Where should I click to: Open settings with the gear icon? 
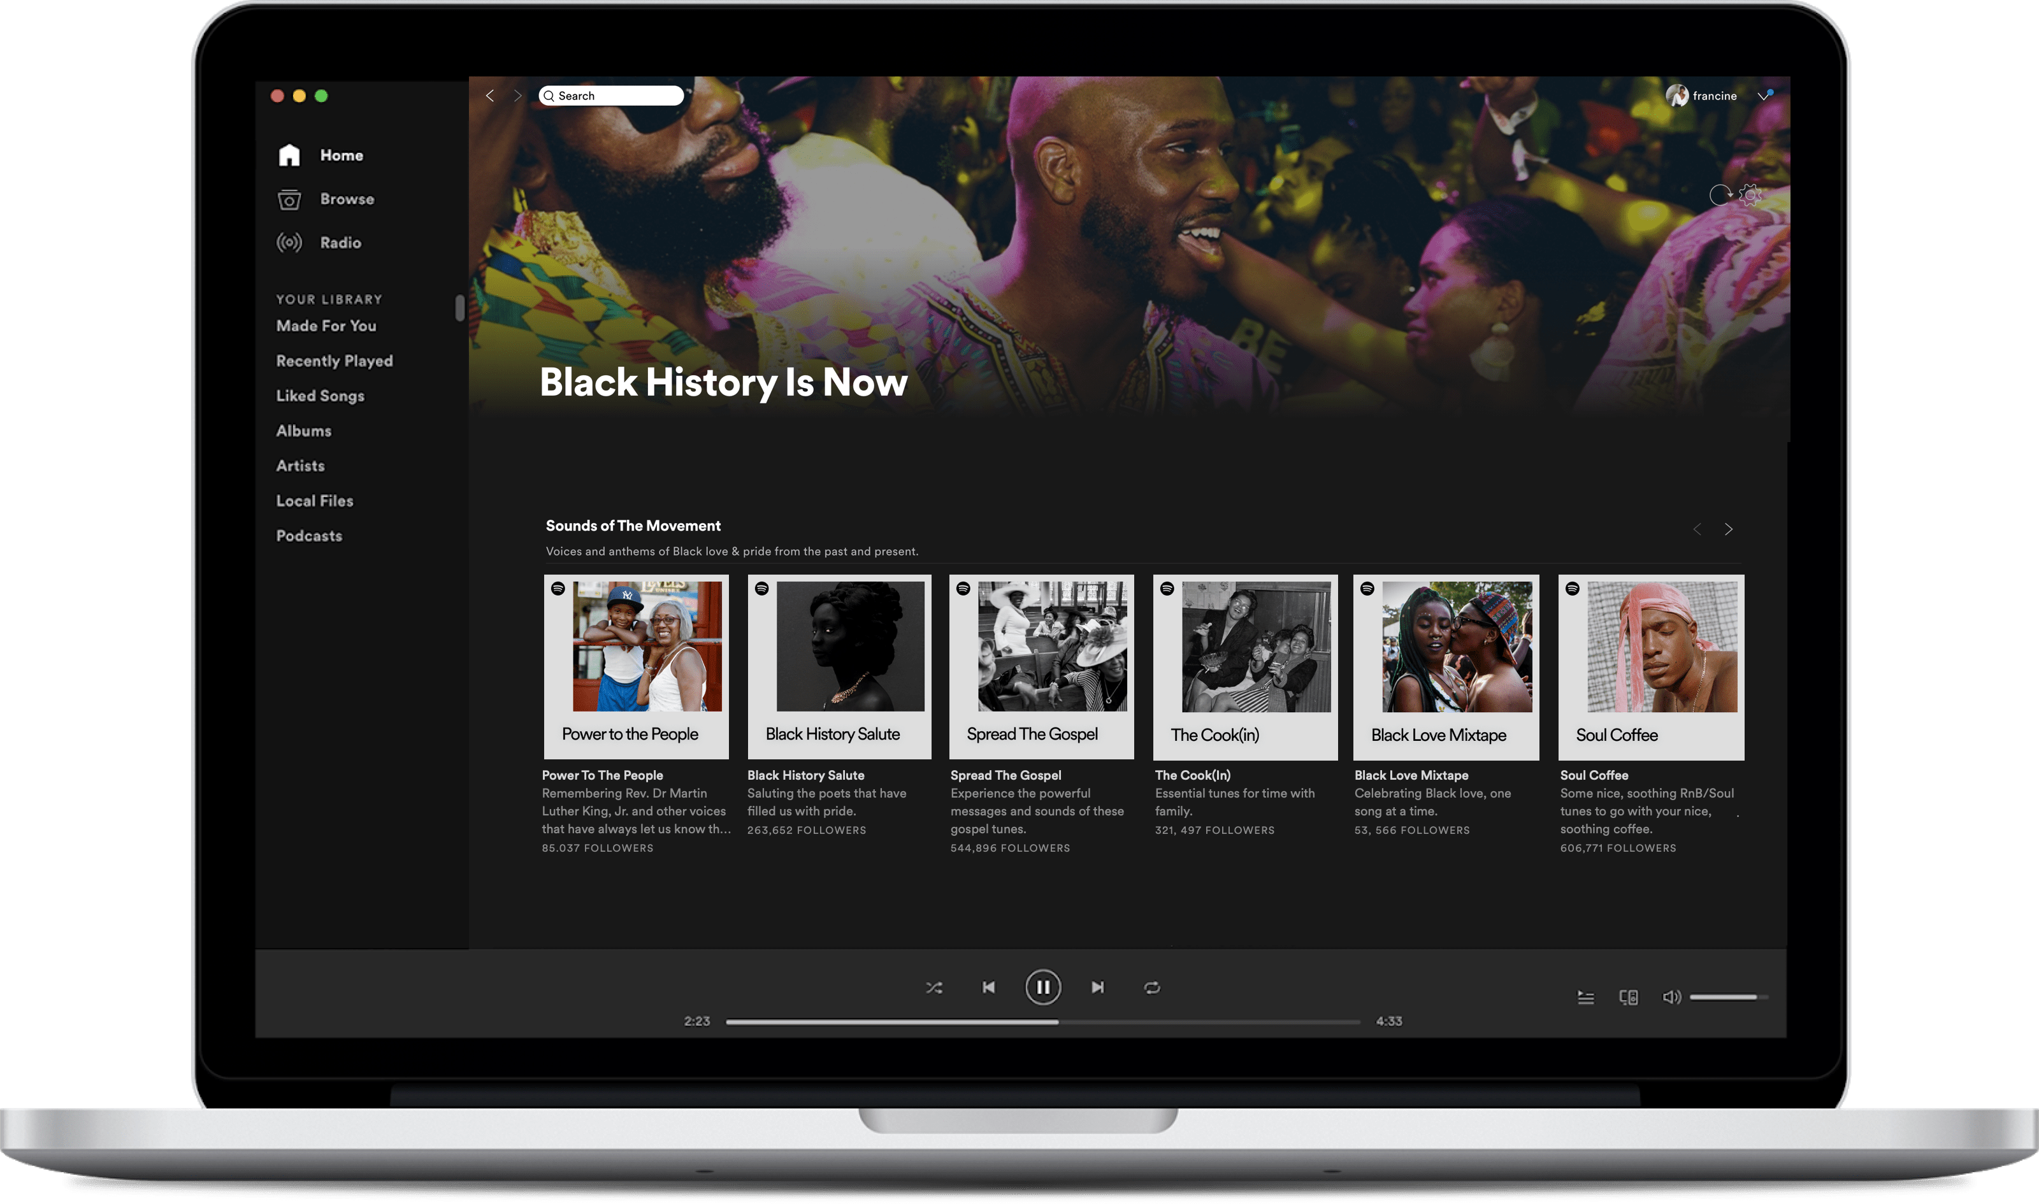(x=1750, y=196)
